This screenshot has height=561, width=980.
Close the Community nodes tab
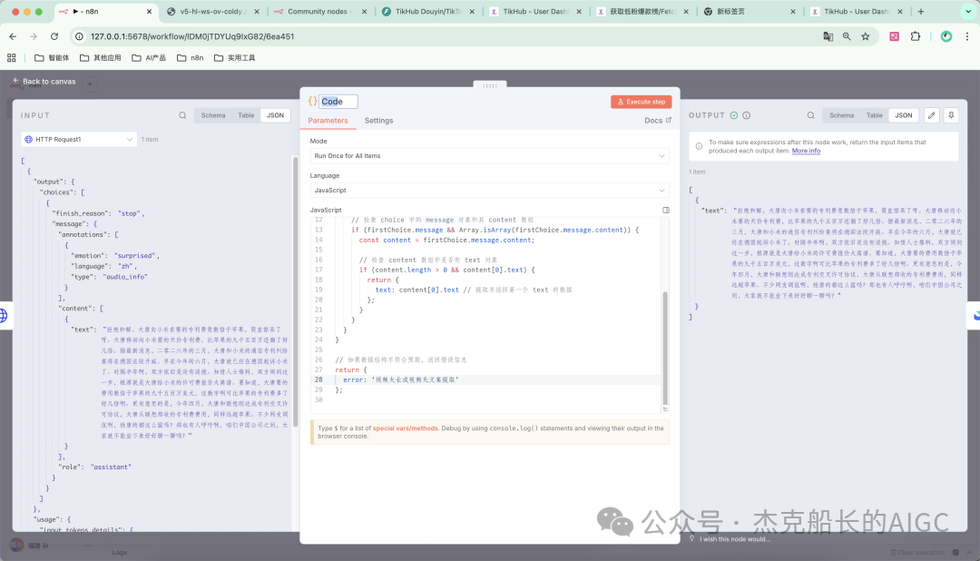tap(365, 11)
